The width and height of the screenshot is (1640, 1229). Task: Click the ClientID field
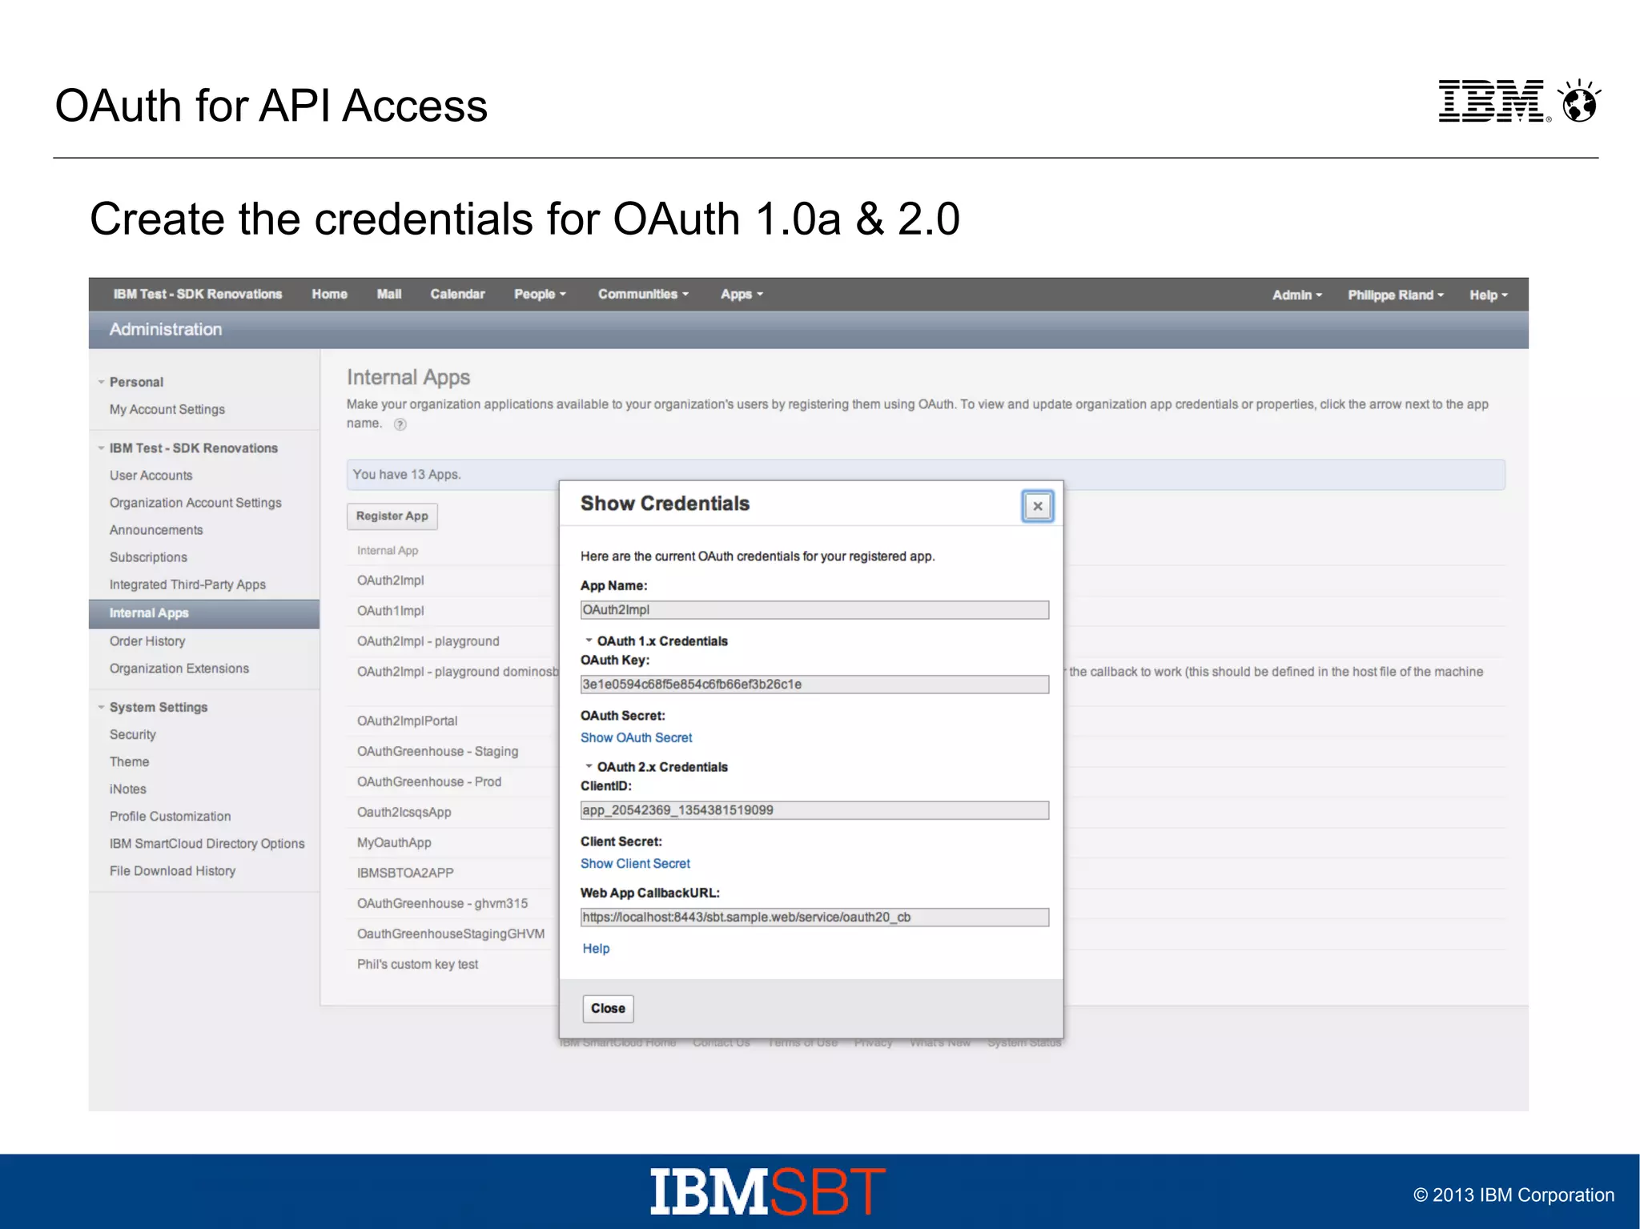point(814,810)
